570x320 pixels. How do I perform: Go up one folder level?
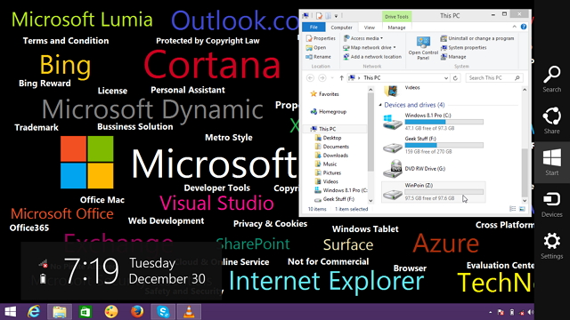(341, 78)
